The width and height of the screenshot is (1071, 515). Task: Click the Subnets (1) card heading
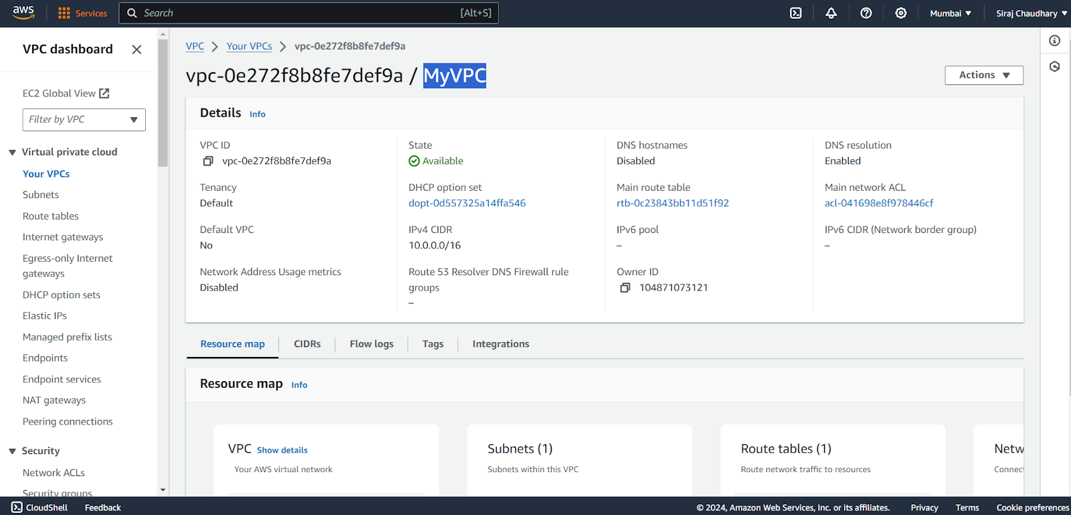point(520,449)
